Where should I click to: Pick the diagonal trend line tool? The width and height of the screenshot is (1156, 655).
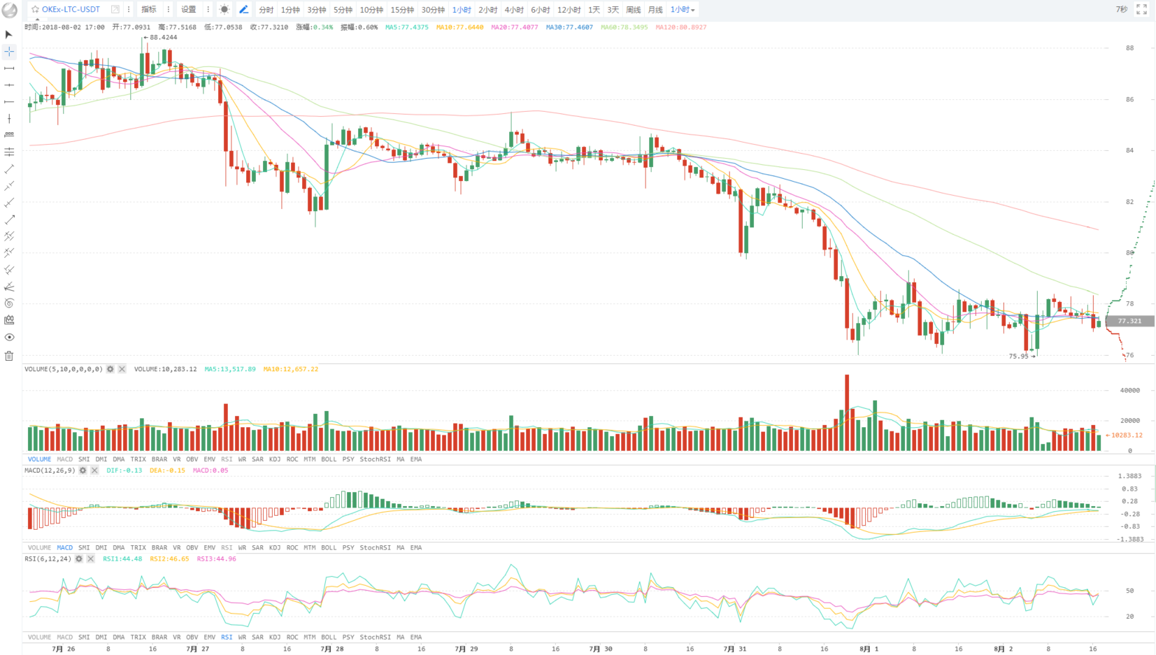[9, 169]
